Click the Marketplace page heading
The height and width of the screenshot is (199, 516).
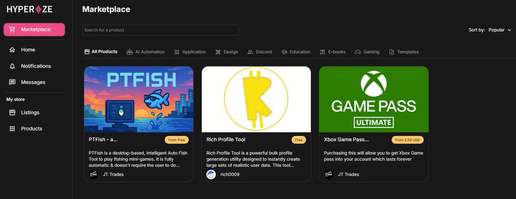(x=106, y=9)
